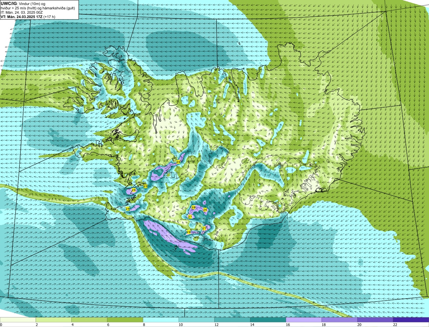429x327 pixels.
Task: Pick the above-22 m/s dark indigo swatch
Action: tap(411, 320)
